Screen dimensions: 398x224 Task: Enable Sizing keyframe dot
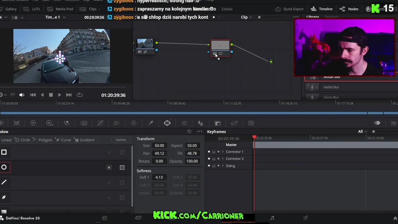(x=209, y=166)
